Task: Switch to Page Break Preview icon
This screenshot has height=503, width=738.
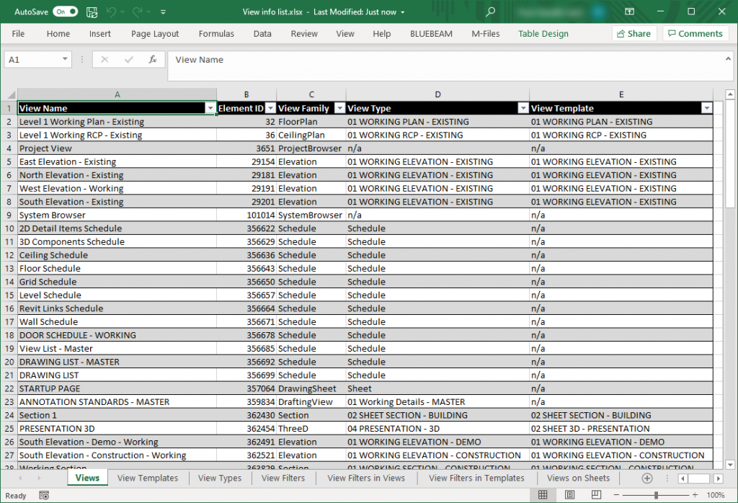Action: (x=596, y=495)
